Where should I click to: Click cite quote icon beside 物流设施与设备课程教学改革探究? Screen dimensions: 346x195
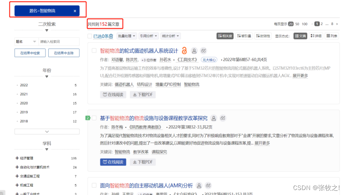click(223, 118)
